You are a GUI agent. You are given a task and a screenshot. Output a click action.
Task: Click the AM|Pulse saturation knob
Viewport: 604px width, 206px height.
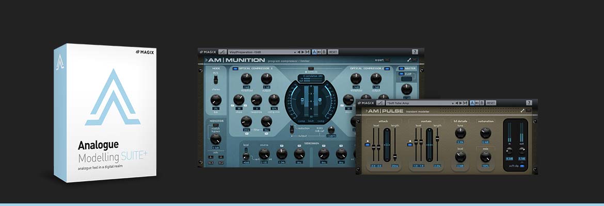click(x=486, y=132)
